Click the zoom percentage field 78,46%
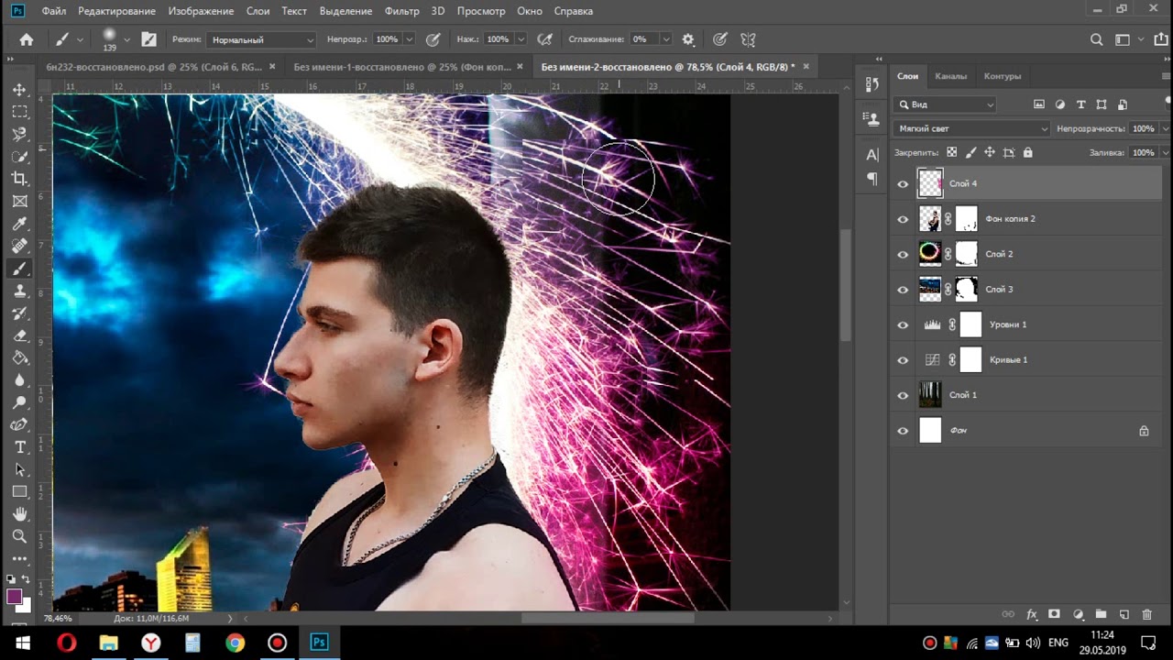The height and width of the screenshot is (660, 1173). click(58, 619)
